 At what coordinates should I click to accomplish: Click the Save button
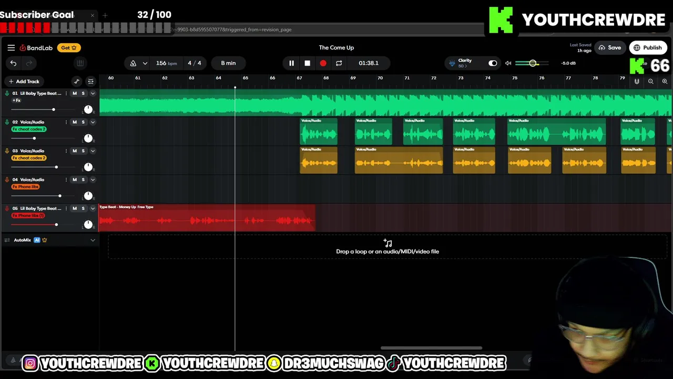pos(610,48)
